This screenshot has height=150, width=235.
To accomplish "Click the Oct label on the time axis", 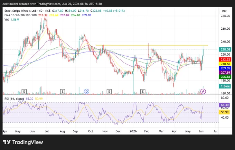I will [x=91, y=131].
